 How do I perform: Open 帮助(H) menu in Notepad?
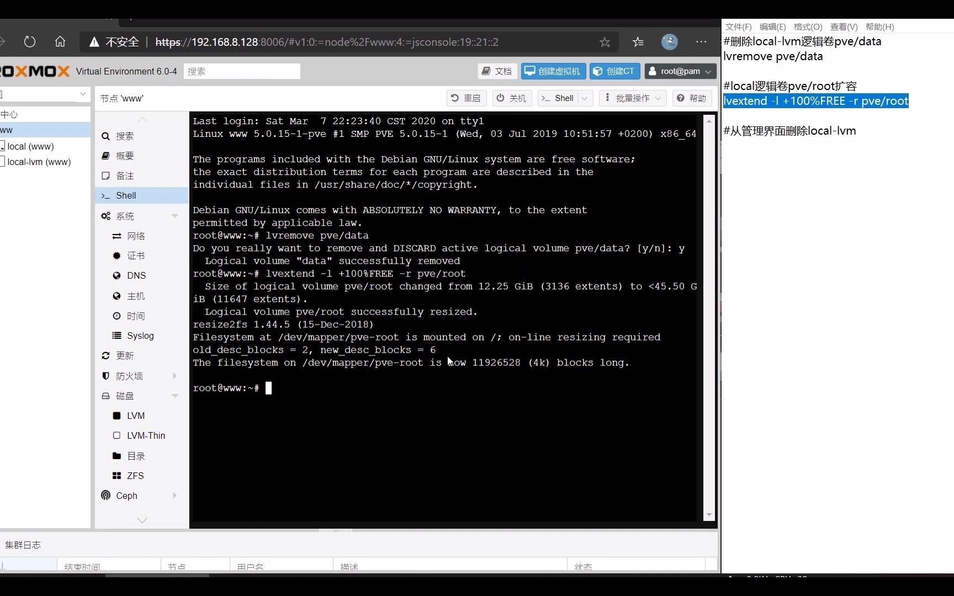click(x=879, y=26)
